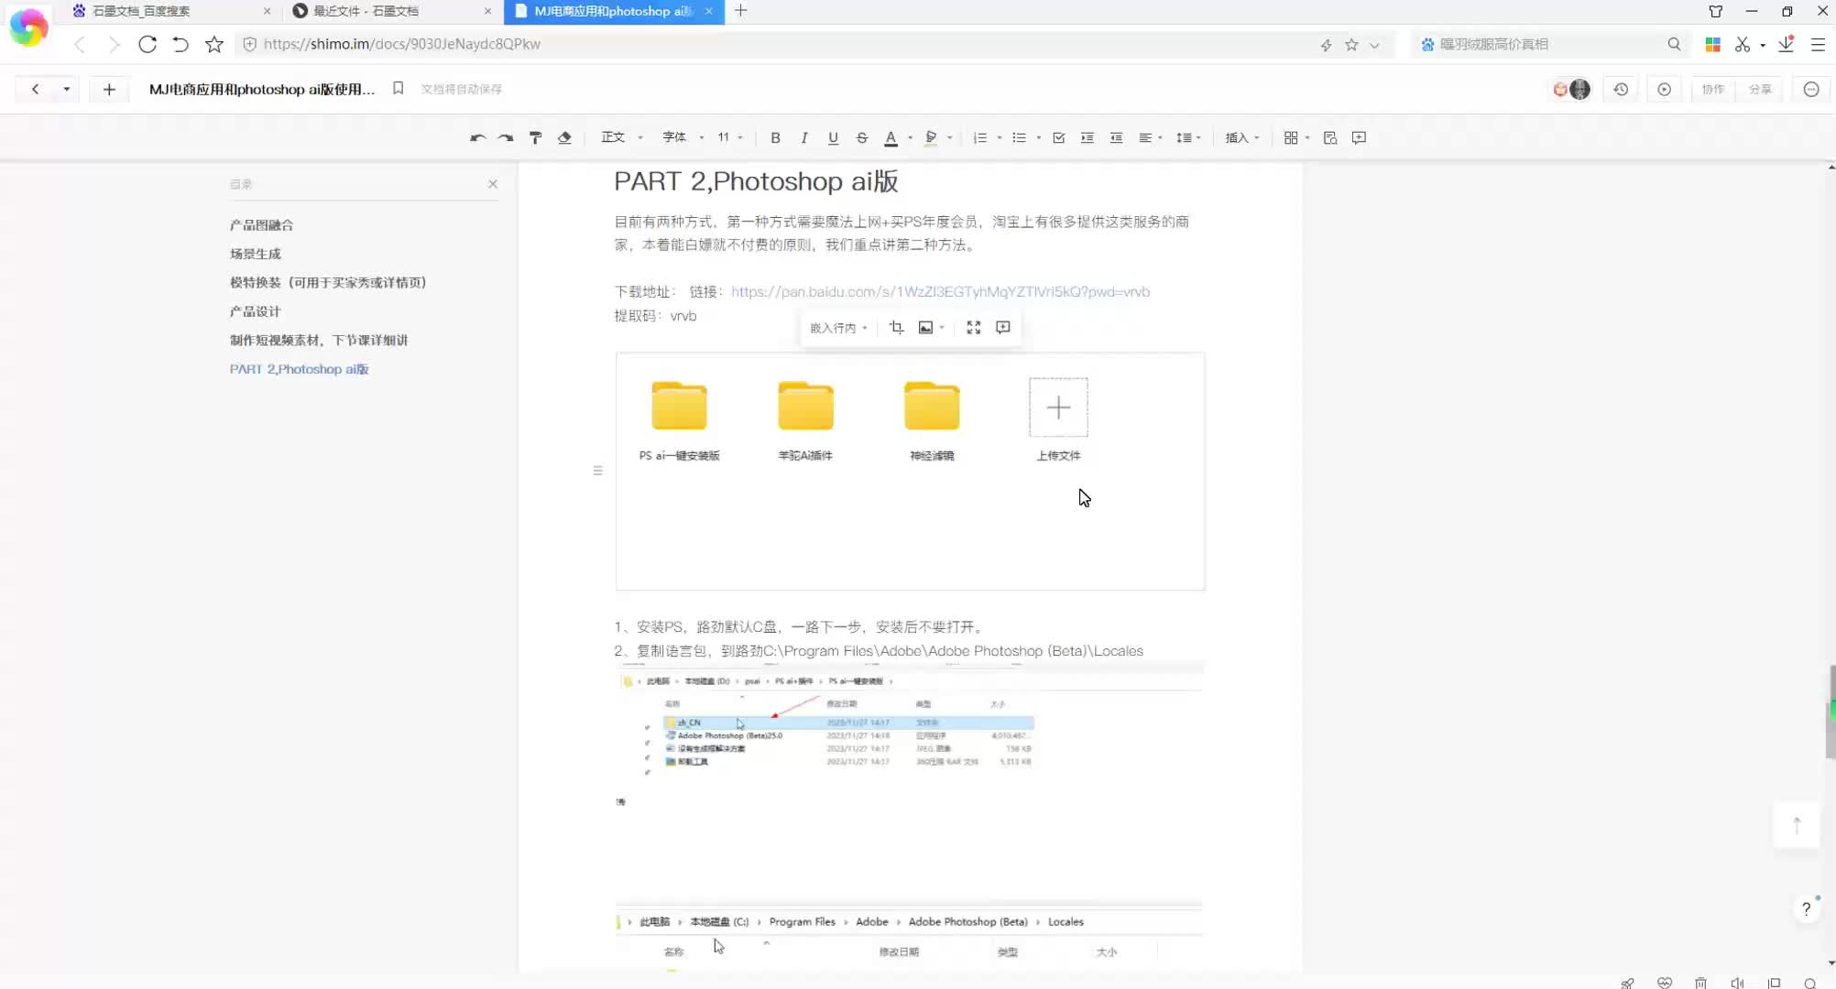Open the replace image icon menu

(931, 328)
